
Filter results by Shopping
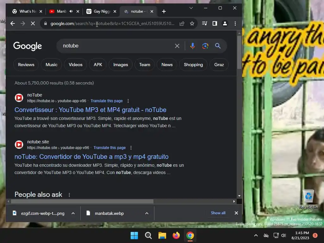pyautogui.click(x=193, y=65)
